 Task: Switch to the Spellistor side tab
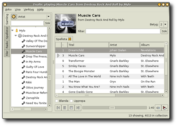click(x=7, y=33)
